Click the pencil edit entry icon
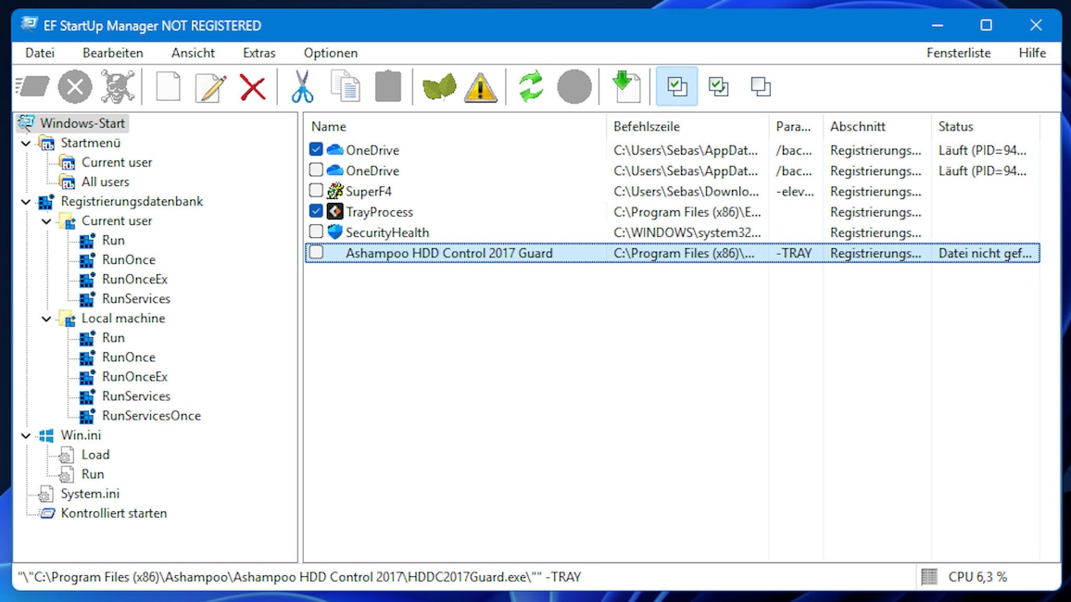The height and width of the screenshot is (602, 1071). tap(210, 87)
